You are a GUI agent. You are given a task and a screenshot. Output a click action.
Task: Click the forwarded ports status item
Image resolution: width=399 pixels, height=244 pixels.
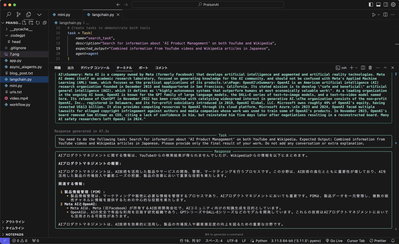pyautogui.click(x=36, y=241)
